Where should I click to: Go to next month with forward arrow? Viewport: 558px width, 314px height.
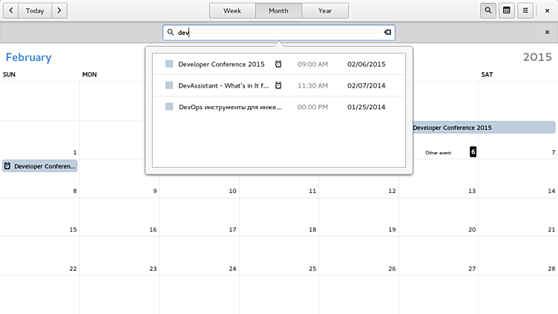pyautogui.click(x=59, y=10)
